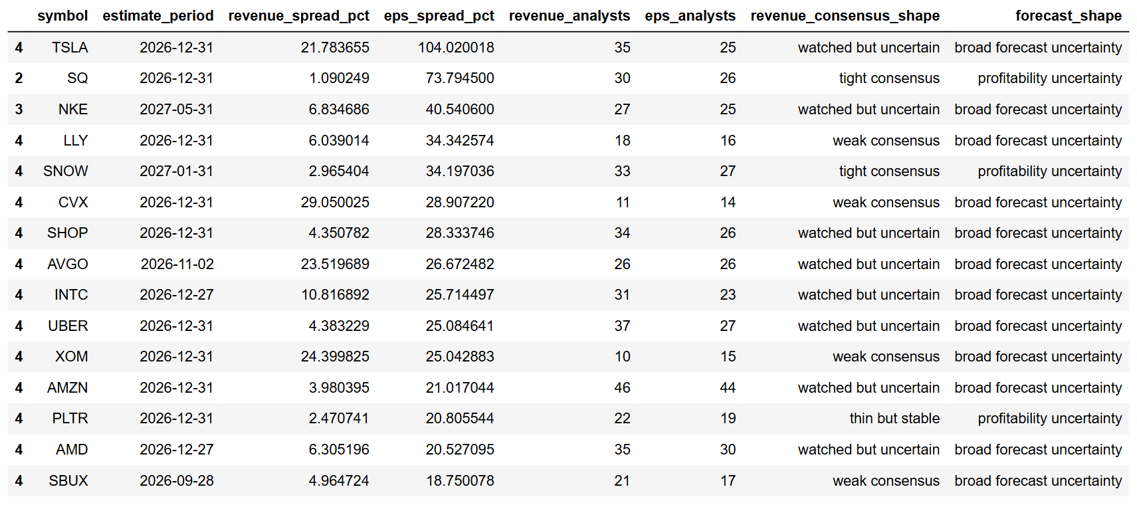Viewport: 1137px width, 505px height.
Task: Click the revenue_analysts column header
Action: pos(569,16)
